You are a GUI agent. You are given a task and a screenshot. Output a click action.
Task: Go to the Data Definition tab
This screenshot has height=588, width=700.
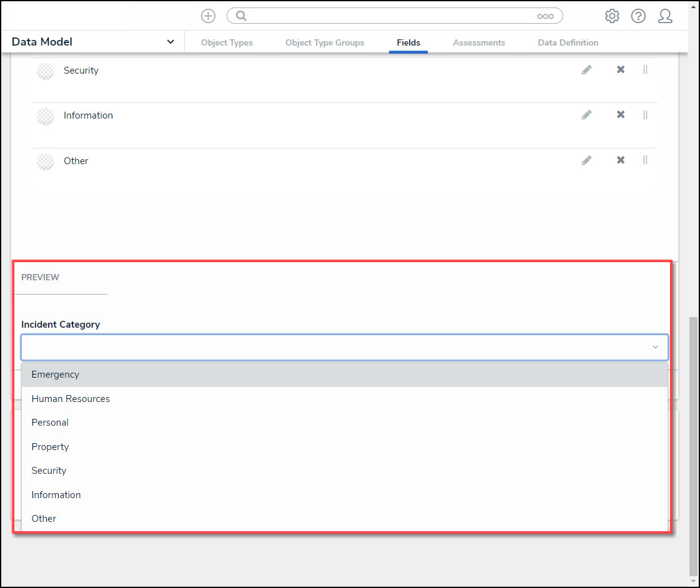(x=568, y=43)
